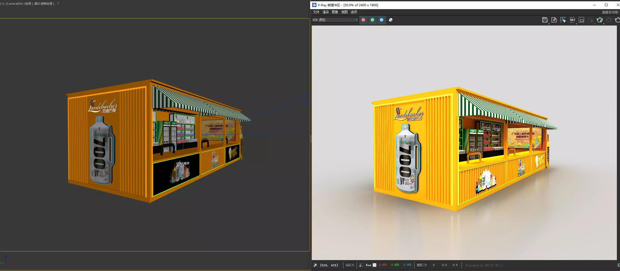Click the curve/Raw color mode icon

(361, 265)
